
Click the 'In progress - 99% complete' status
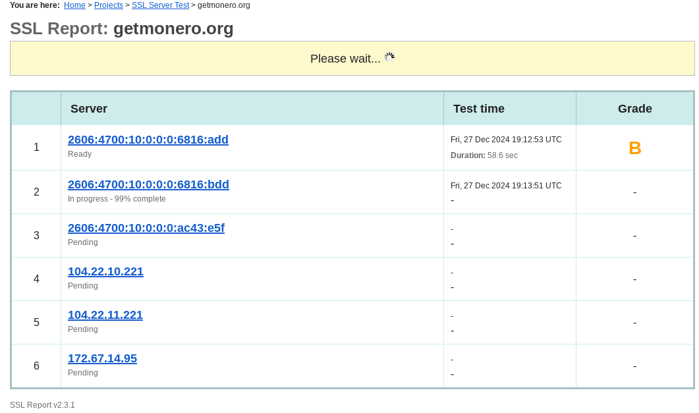pos(117,199)
